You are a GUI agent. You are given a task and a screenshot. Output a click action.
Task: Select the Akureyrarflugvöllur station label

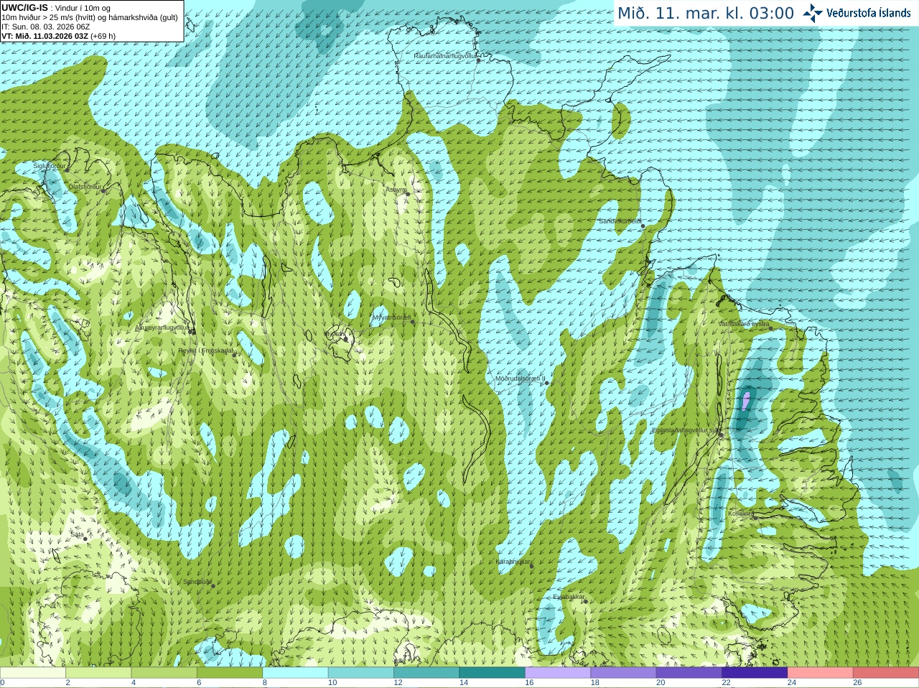pyautogui.click(x=162, y=327)
